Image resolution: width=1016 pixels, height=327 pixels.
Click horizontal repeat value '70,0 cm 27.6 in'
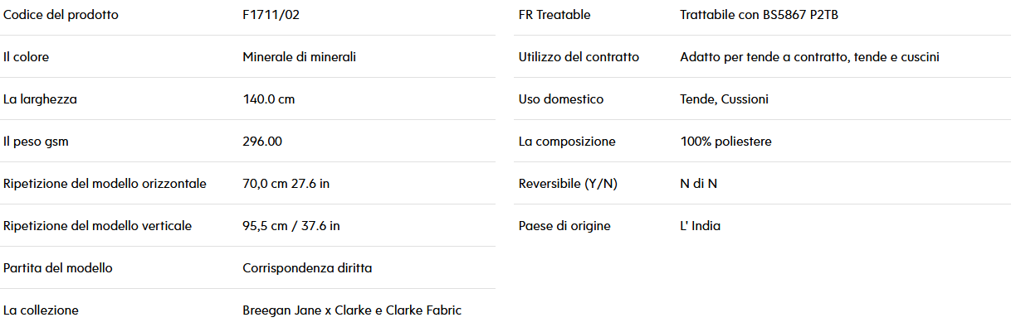coord(286,184)
